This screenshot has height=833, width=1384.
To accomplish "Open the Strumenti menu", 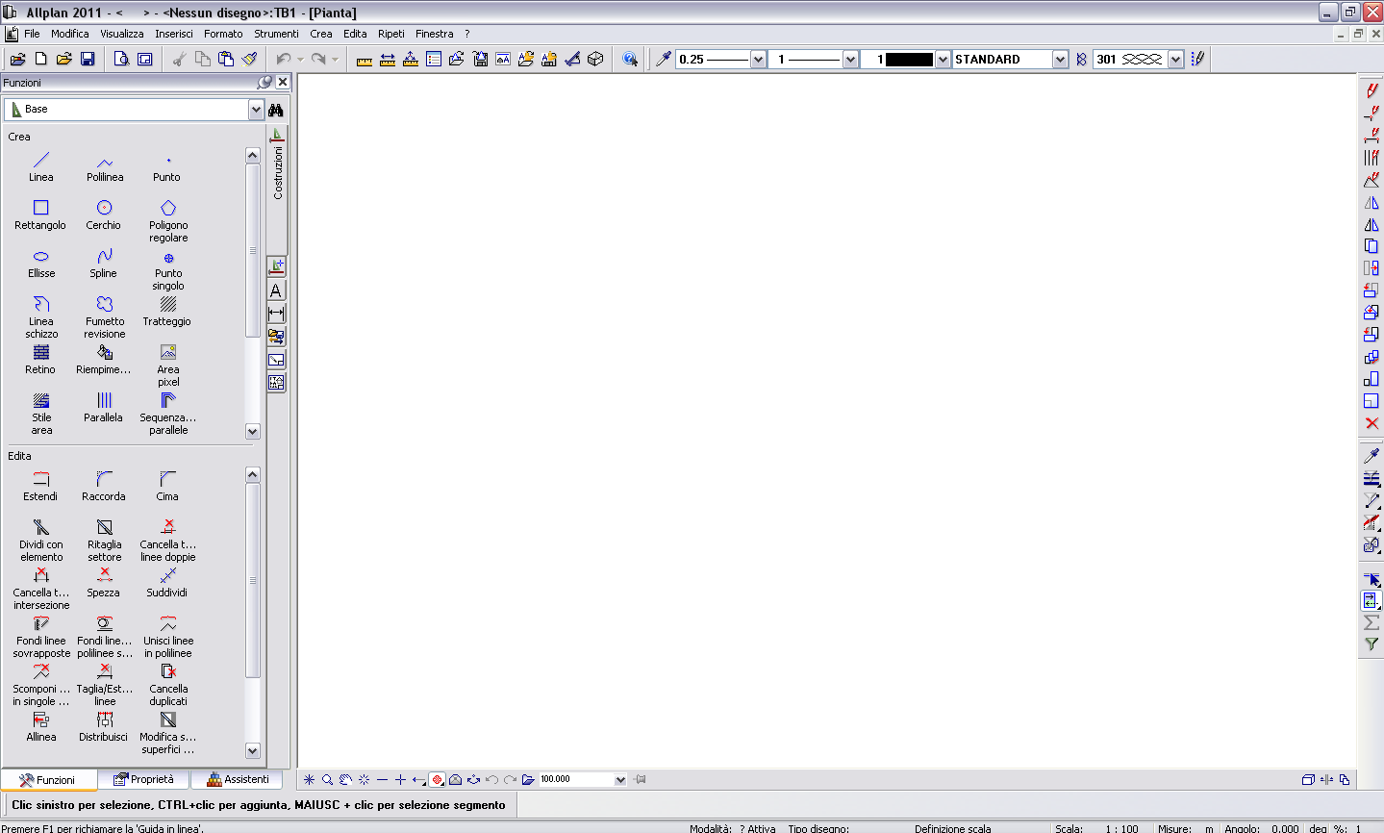I will [x=277, y=34].
